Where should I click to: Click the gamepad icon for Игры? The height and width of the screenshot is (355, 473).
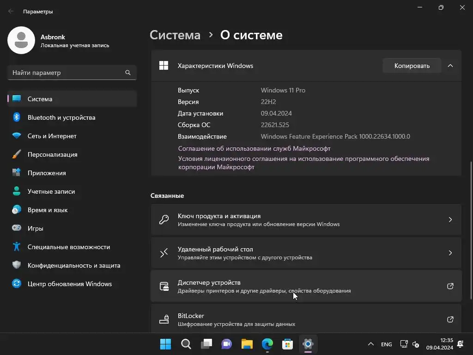tap(17, 228)
